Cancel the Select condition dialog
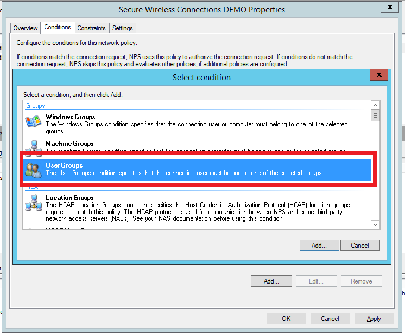The width and height of the screenshot is (405, 335). pyautogui.click(x=359, y=246)
